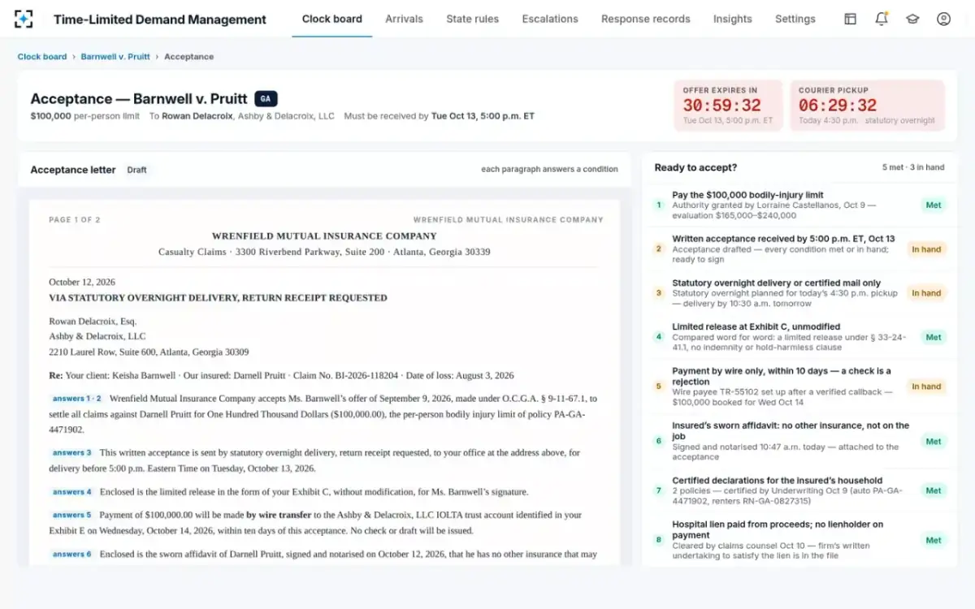Screen dimensions: 975x609
Task: Open the Settings tab
Action: [x=795, y=19]
